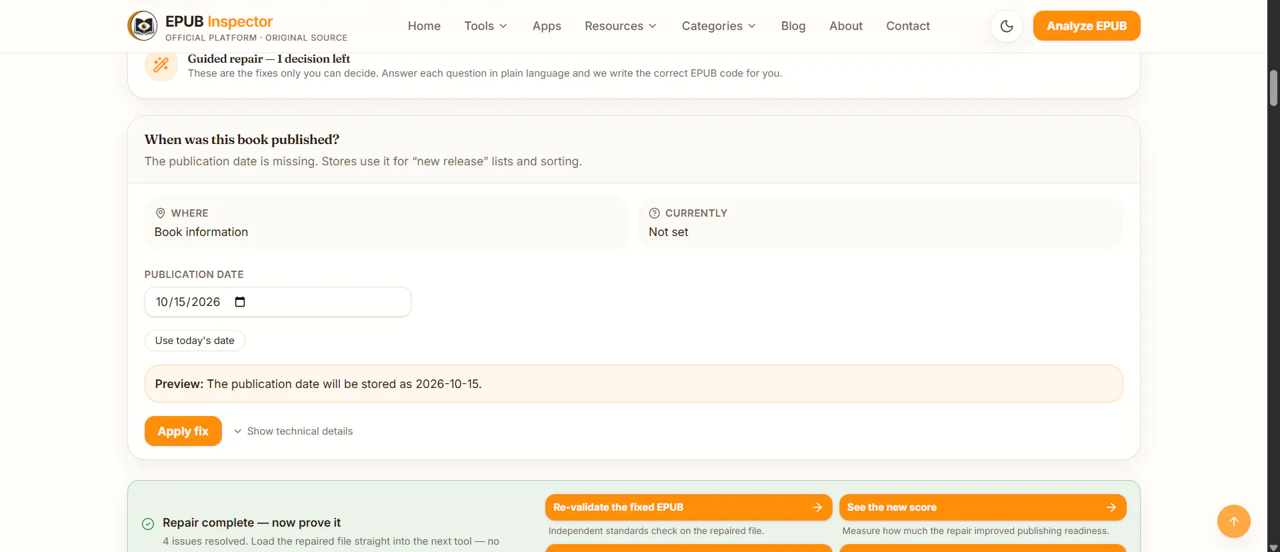Toggle dark mode with the moon icon
This screenshot has height=552, width=1280.
[x=1007, y=26]
